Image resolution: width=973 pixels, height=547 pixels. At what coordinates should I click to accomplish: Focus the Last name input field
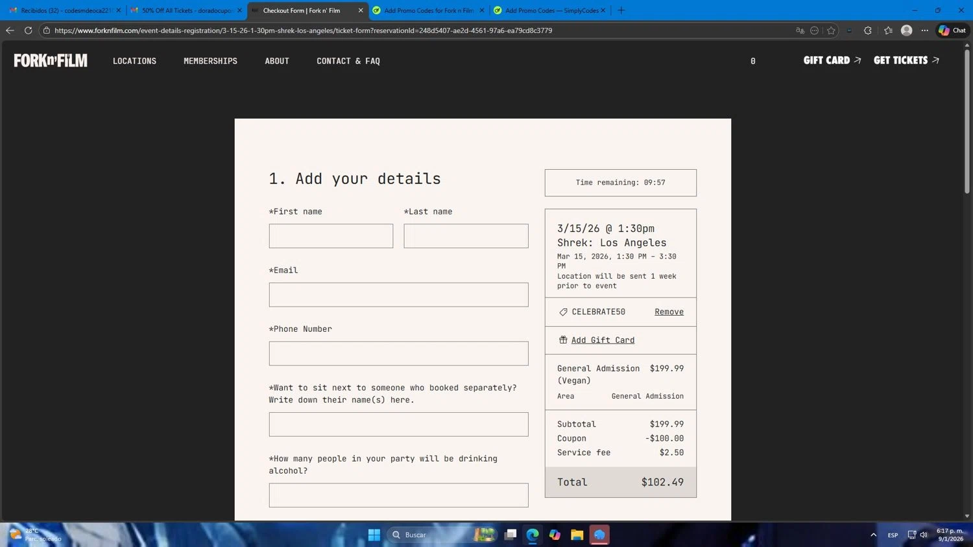click(466, 236)
